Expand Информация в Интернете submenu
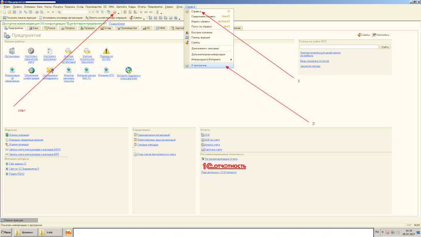 point(208,60)
